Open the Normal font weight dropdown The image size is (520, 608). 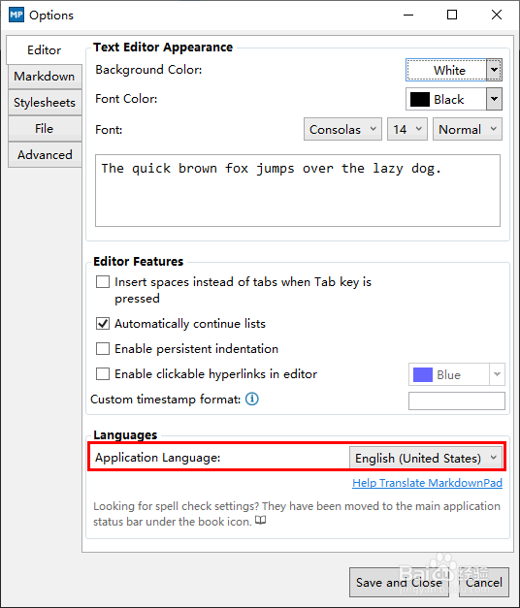468,129
